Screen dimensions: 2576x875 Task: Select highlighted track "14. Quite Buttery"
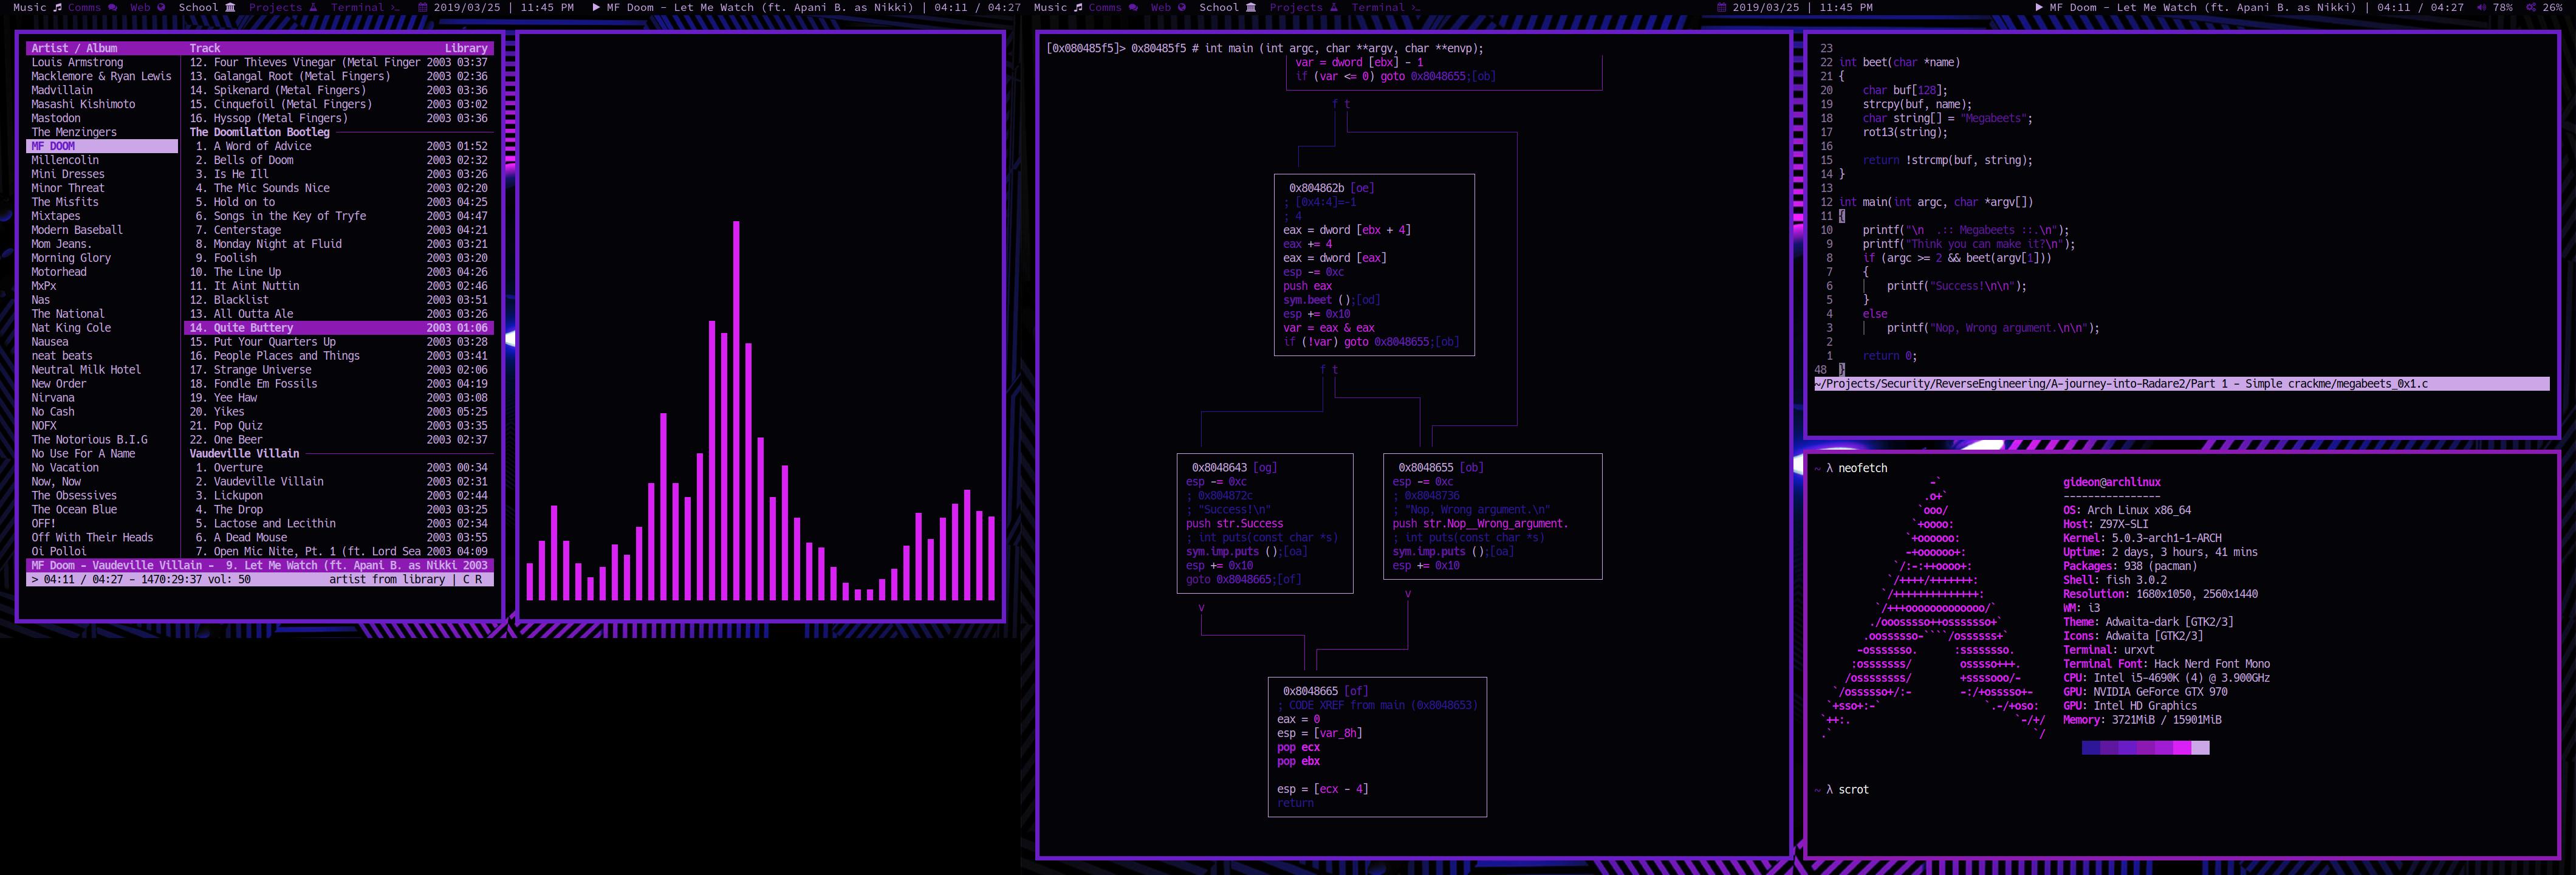click(x=339, y=328)
